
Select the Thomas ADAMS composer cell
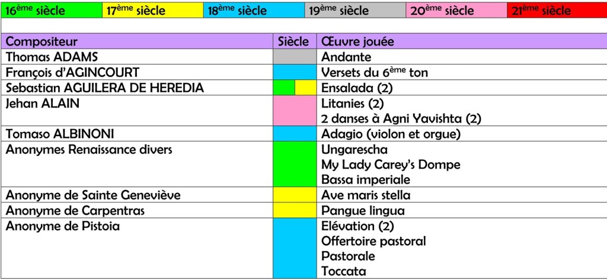(x=52, y=57)
